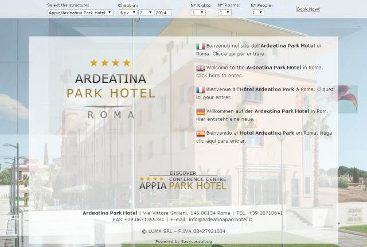Click the Book Now! button
The height and width of the screenshot is (247, 367).
coord(308,9)
